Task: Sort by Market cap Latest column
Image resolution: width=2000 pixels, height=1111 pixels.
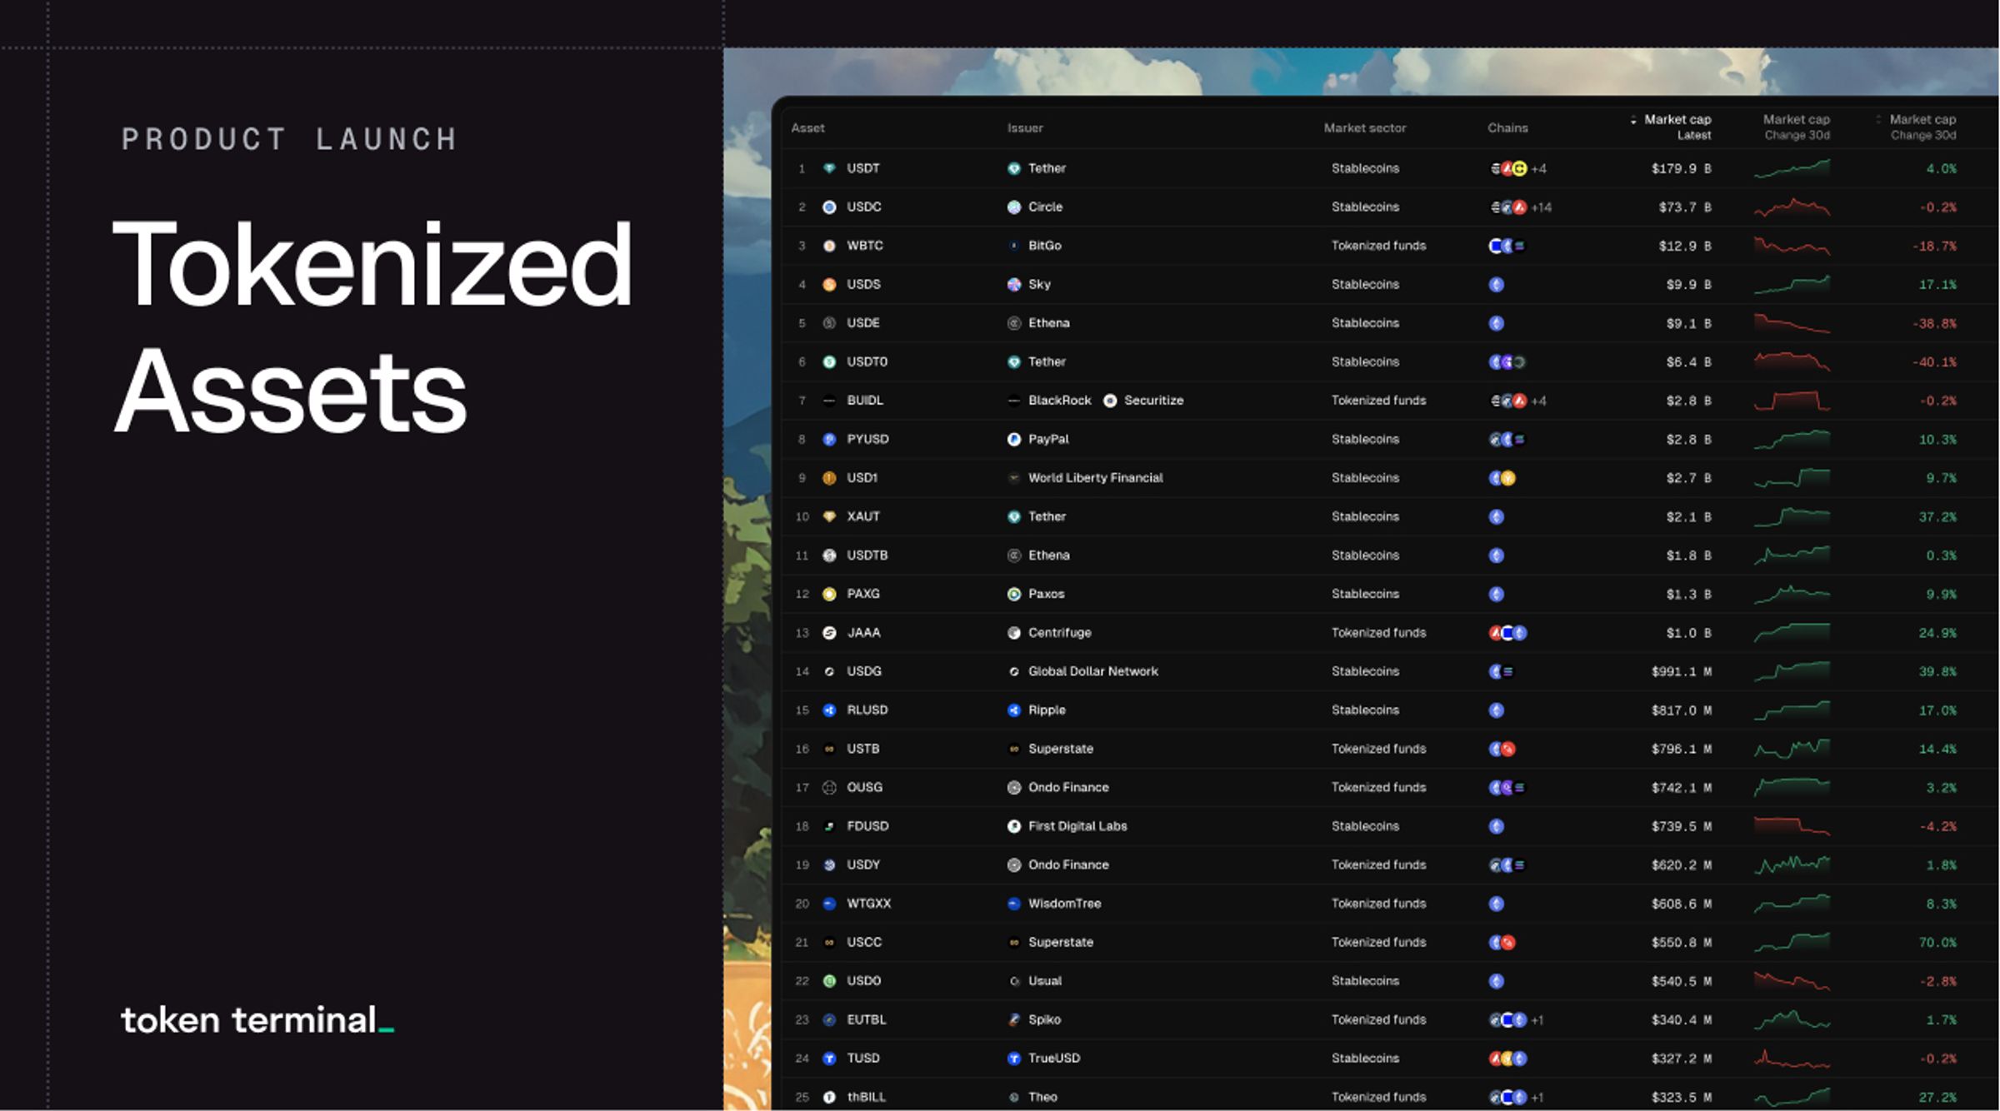Action: (1672, 127)
